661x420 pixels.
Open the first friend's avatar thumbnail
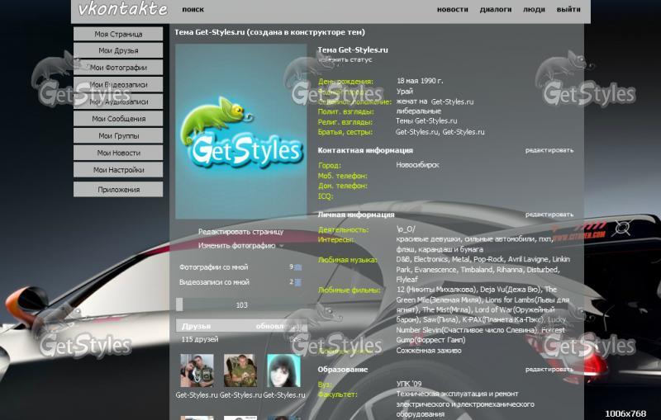(197, 370)
